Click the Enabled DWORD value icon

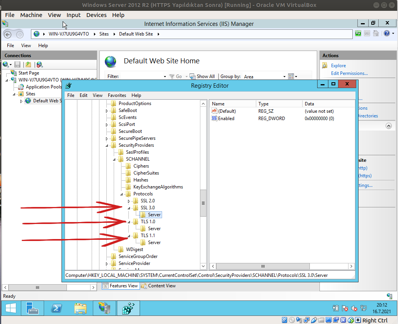click(214, 119)
